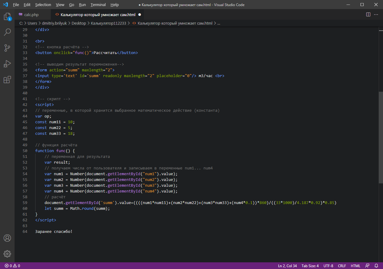This screenshot has height=269, width=383.
Task: Open the Accounts icon in activity bar
Action: (7, 238)
